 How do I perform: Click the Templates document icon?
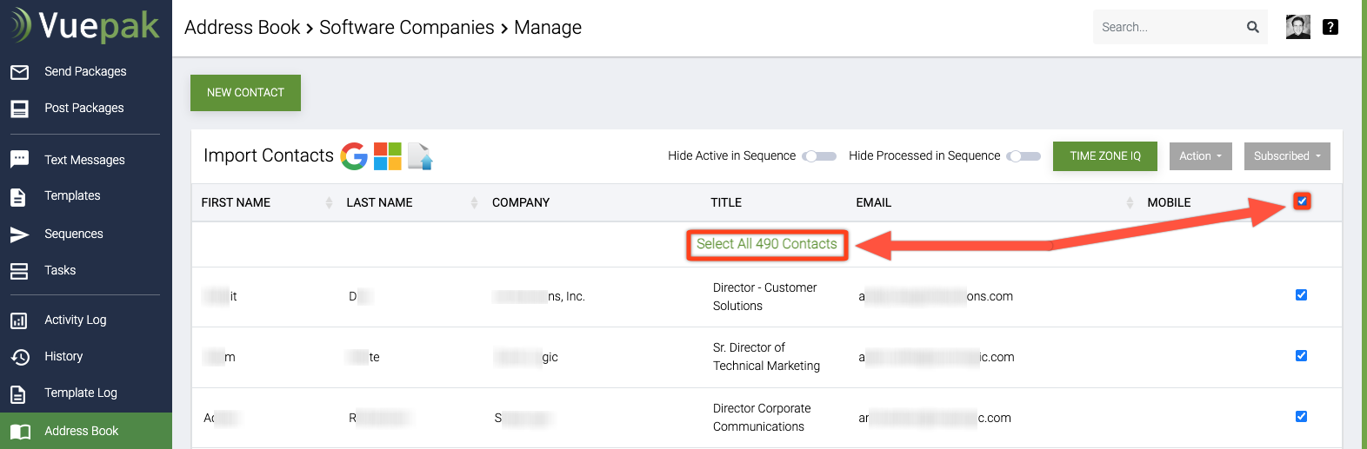[18, 197]
